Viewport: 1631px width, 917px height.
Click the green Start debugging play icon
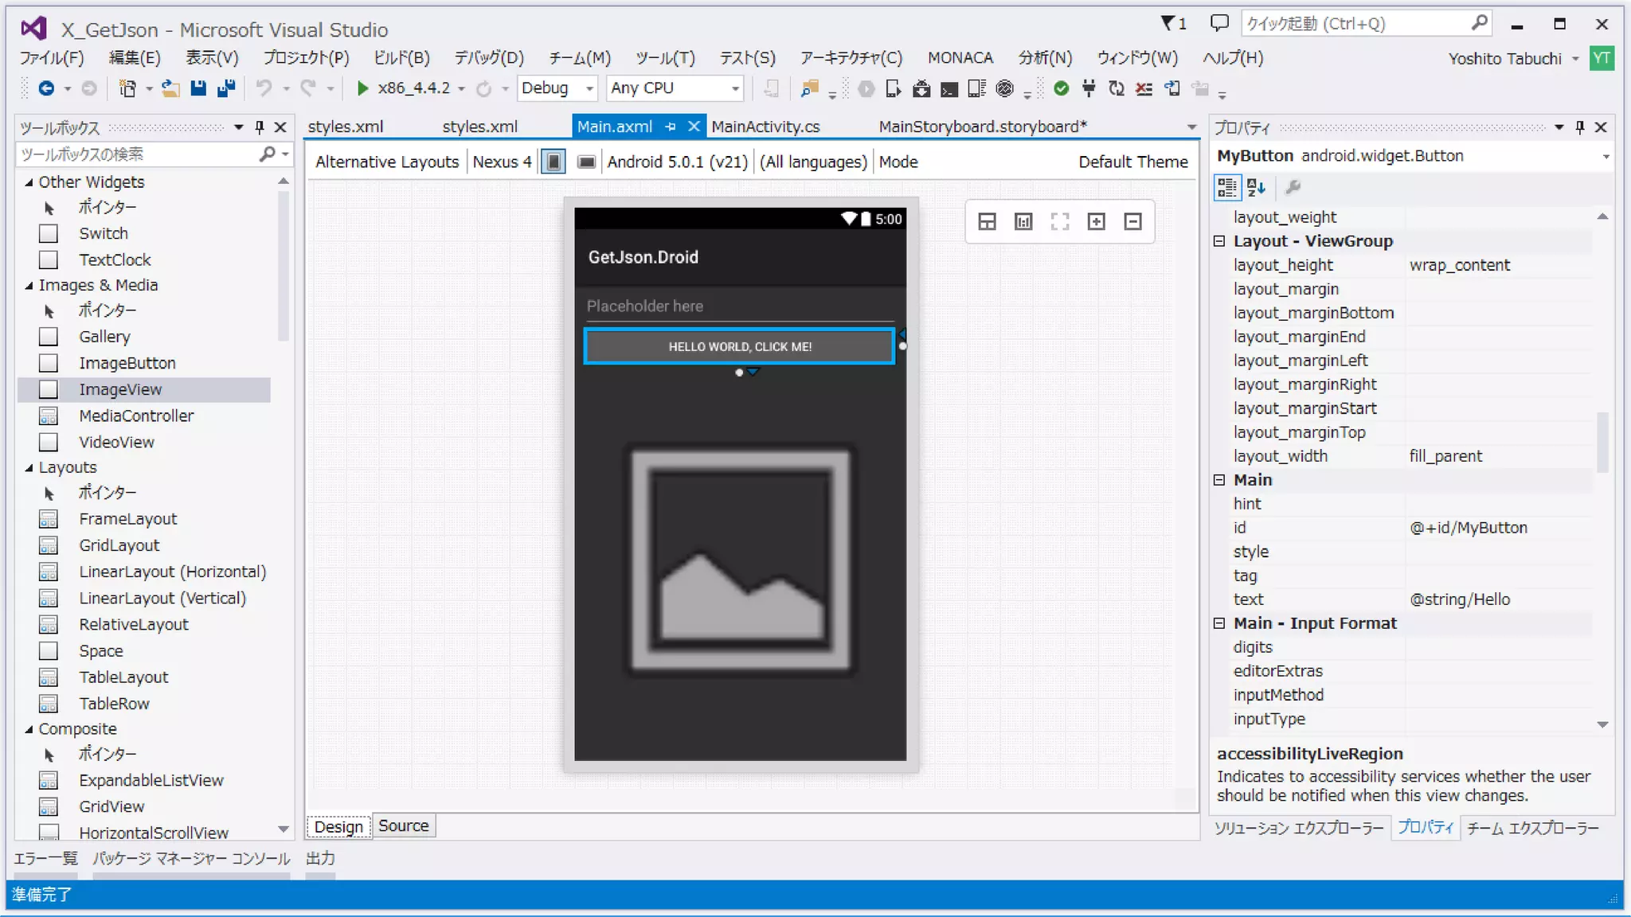point(362,88)
